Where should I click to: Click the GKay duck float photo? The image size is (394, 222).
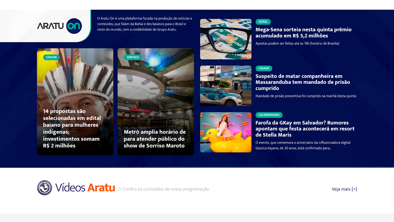click(226, 132)
